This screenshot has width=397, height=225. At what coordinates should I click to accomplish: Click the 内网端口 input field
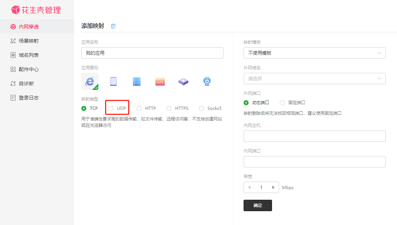click(x=315, y=162)
